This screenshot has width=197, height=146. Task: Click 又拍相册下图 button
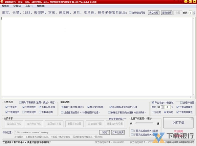pyautogui.click(x=95, y=124)
